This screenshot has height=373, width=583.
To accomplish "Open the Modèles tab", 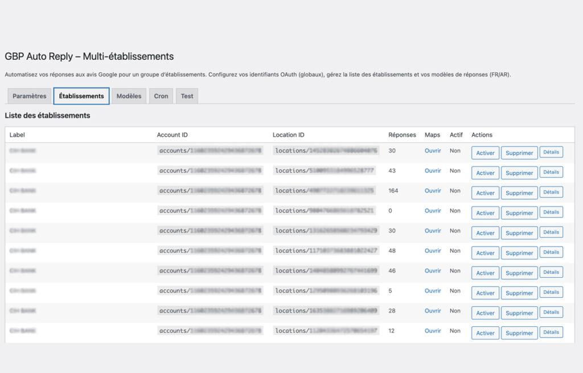I will 129,96.
